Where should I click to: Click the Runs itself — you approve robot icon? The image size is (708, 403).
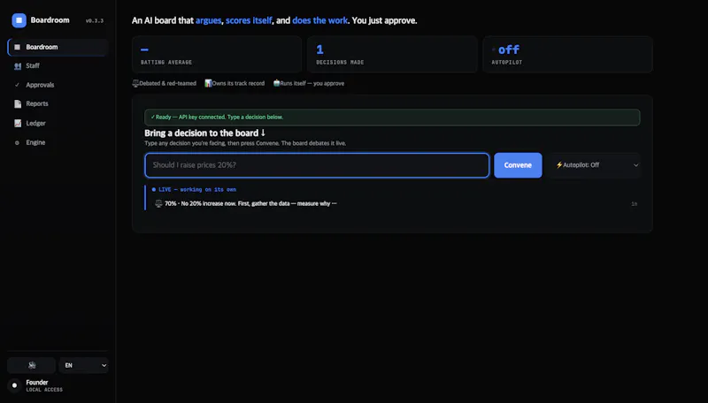(x=276, y=83)
